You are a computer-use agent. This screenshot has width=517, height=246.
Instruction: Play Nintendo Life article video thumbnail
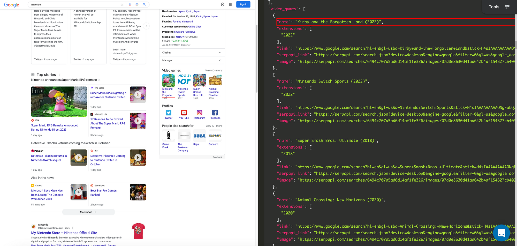(138, 121)
